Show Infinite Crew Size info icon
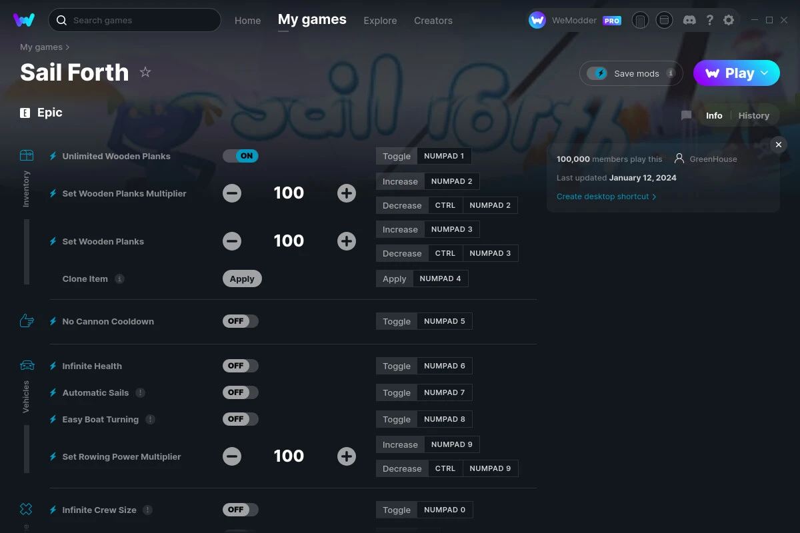Image resolution: width=800 pixels, height=533 pixels. [x=147, y=510]
